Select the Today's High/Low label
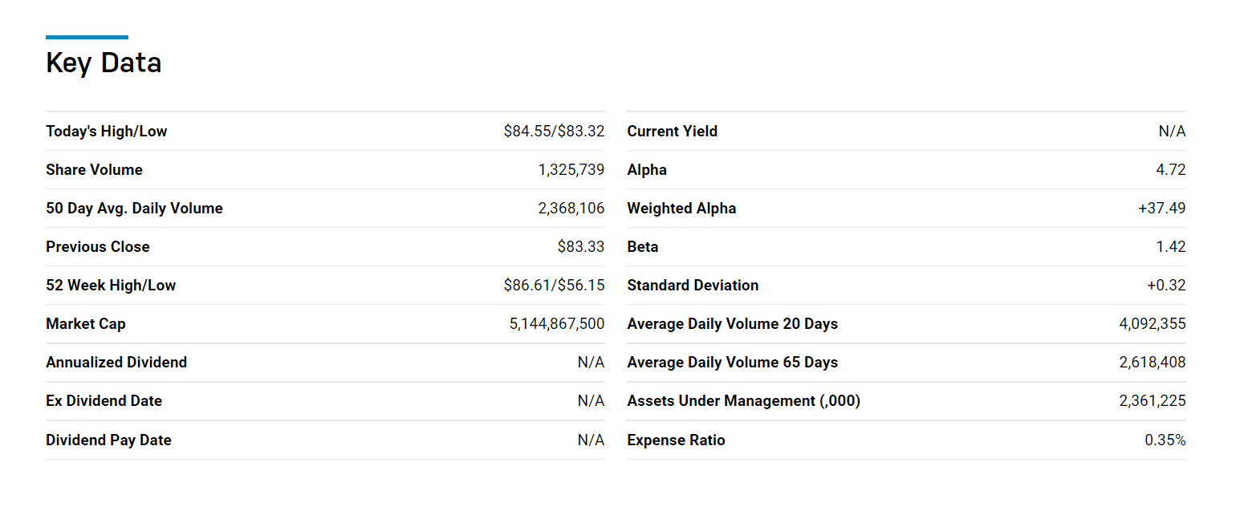Viewport: 1236px width, 507px height. pyautogui.click(x=105, y=131)
